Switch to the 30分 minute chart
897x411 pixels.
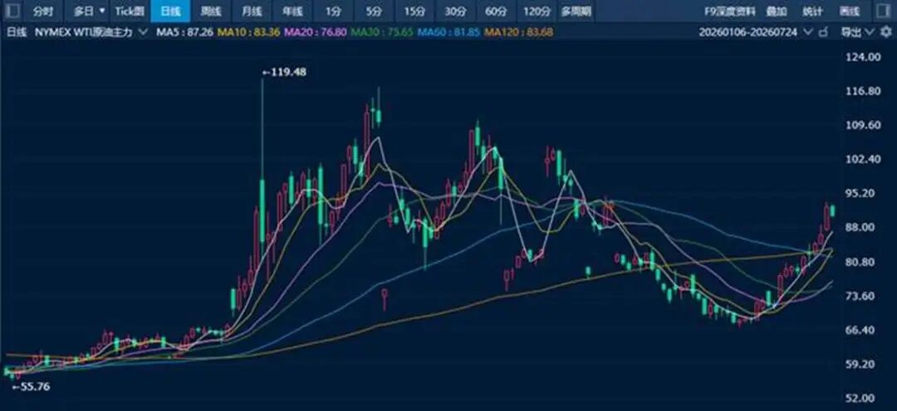point(454,11)
